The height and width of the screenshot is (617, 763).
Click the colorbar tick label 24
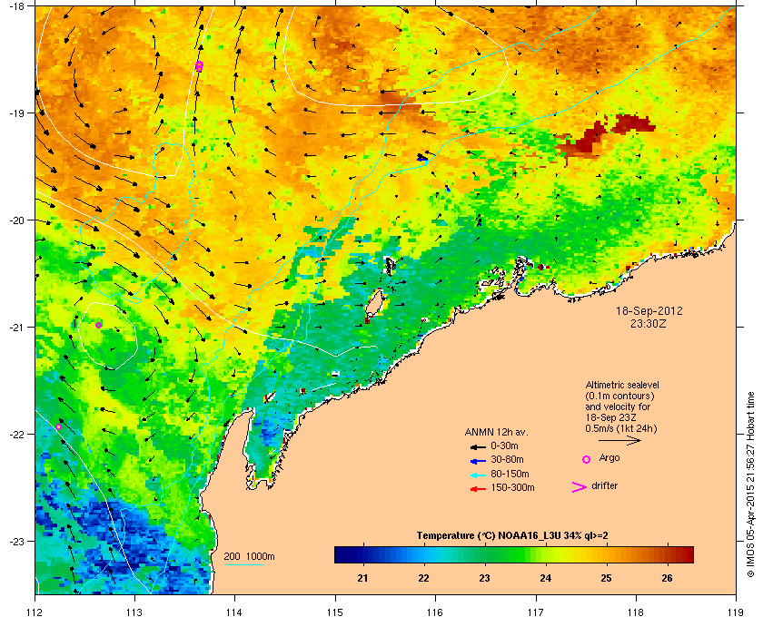click(546, 578)
